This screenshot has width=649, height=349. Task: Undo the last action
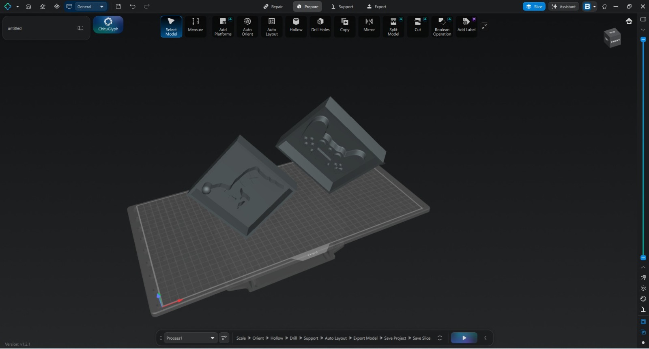click(x=133, y=6)
